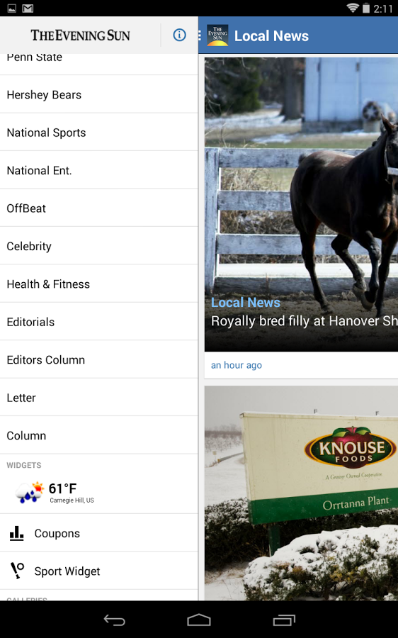Open the Coupons bar chart icon
The image size is (398, 638).
click(x=17, y=532)
